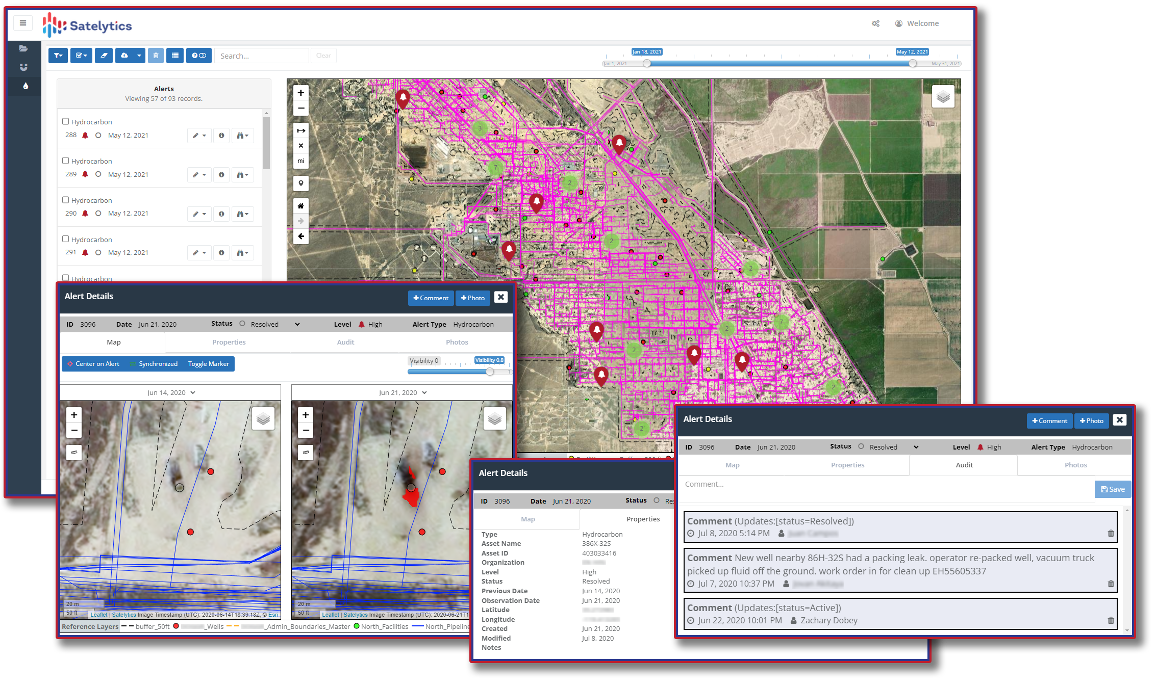Click the help toggle button in the toolbar
Screen dimensions: 1156x686
point(198,56)
